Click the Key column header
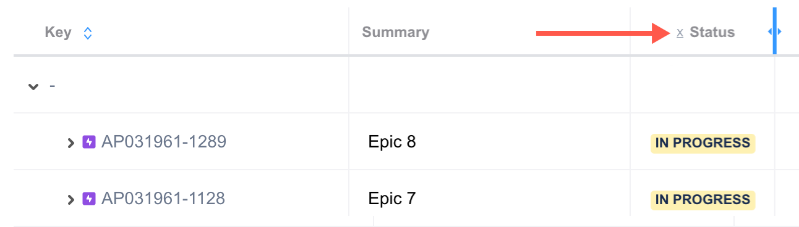This screenshot has width=799, height=227. [58, 33]
